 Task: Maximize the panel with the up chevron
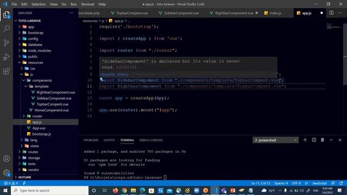click(331, 140)
